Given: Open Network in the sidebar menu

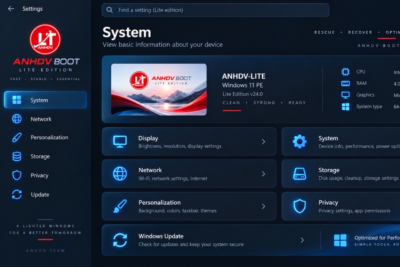Looking at the screenshot, I should pyautogui.click(x=45, y=119).
